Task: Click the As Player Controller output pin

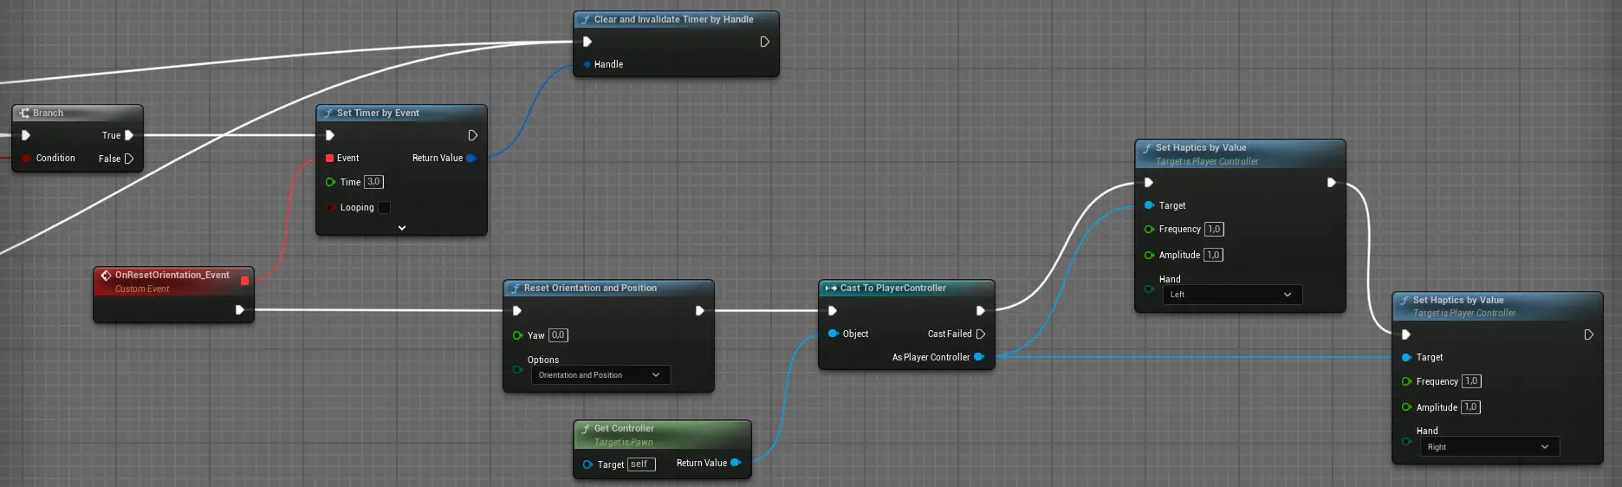Action: 979,357
